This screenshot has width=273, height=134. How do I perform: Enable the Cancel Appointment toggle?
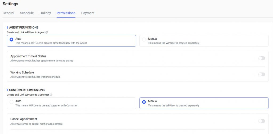coord(262,121)
